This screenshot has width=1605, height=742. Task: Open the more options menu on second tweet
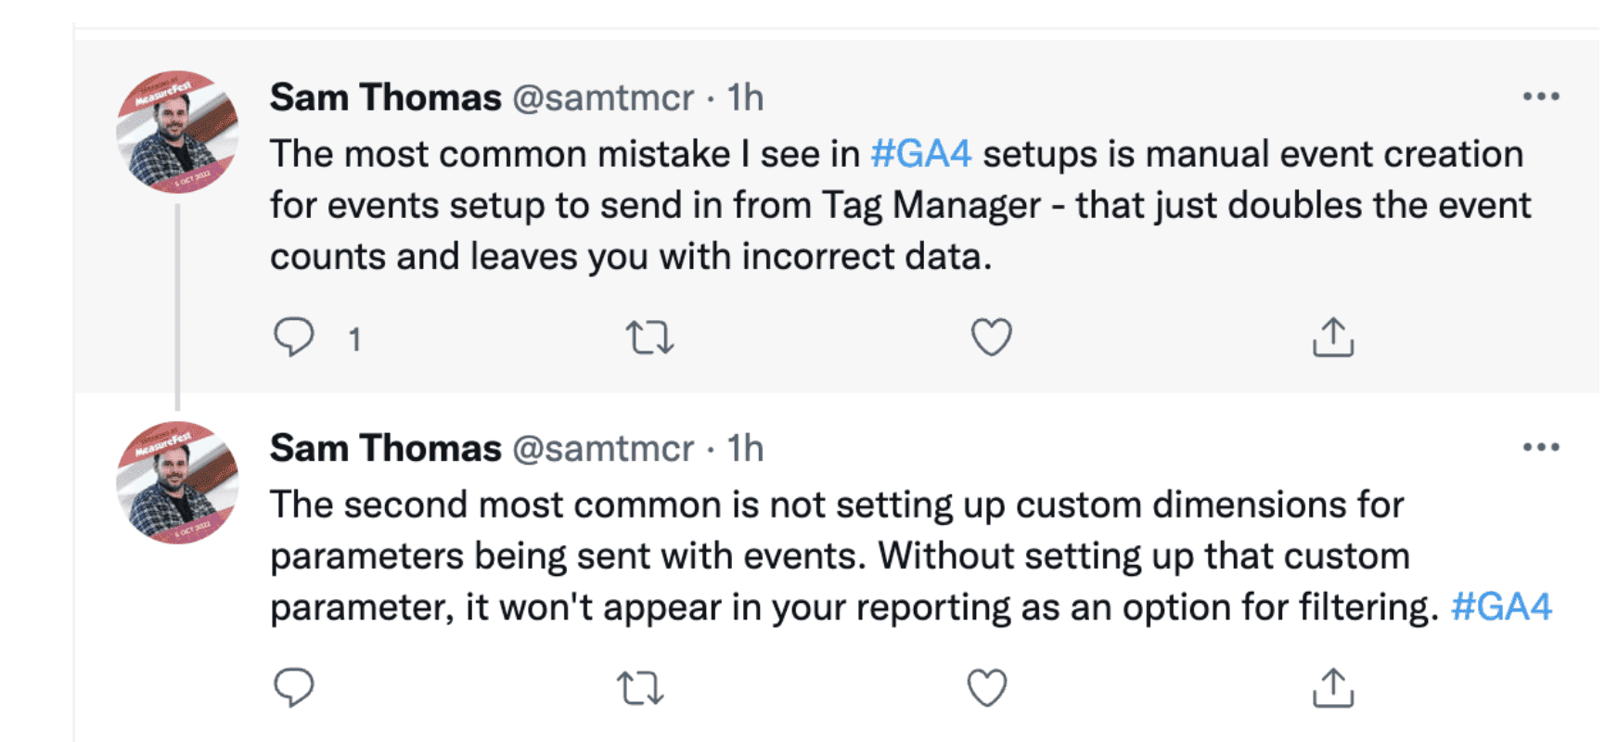[1541, 447]
